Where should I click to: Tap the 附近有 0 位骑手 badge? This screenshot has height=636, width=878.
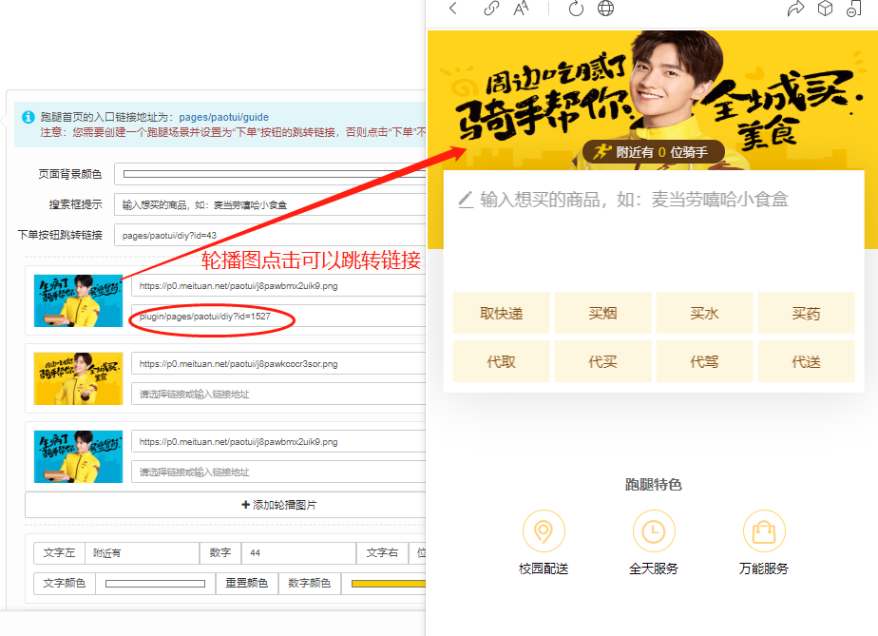pyautogui.click(x=654, y=152)
